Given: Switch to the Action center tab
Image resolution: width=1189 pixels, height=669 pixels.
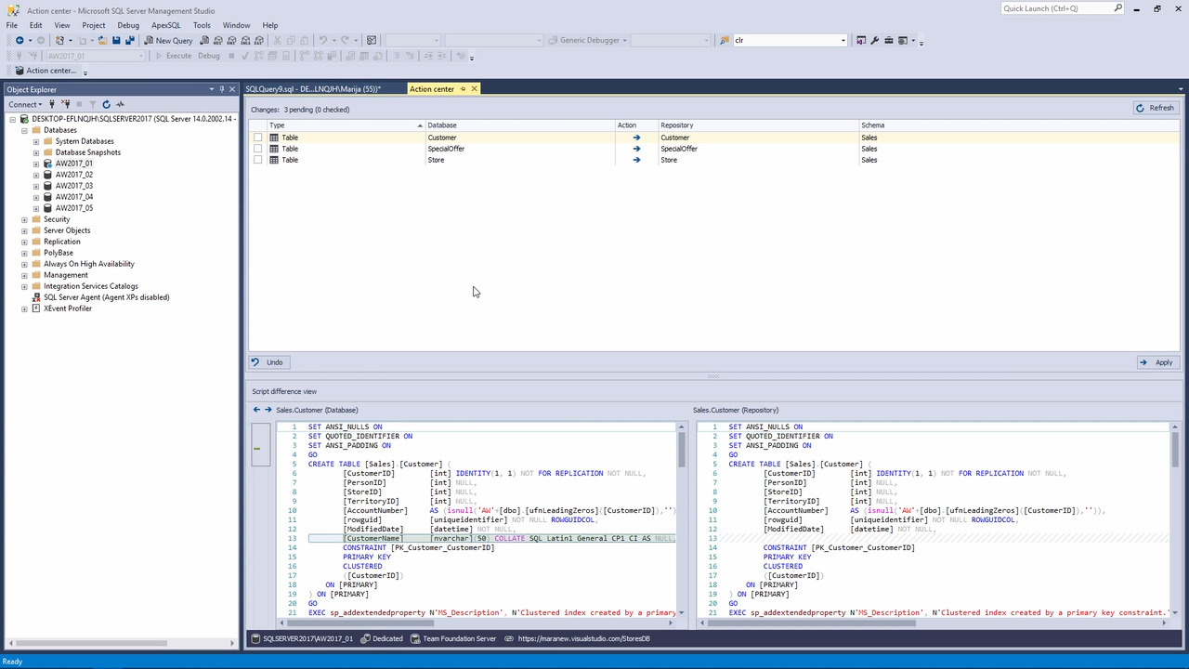Looking at the screenshot, I should pyautogui.click(x=431, y=88).
